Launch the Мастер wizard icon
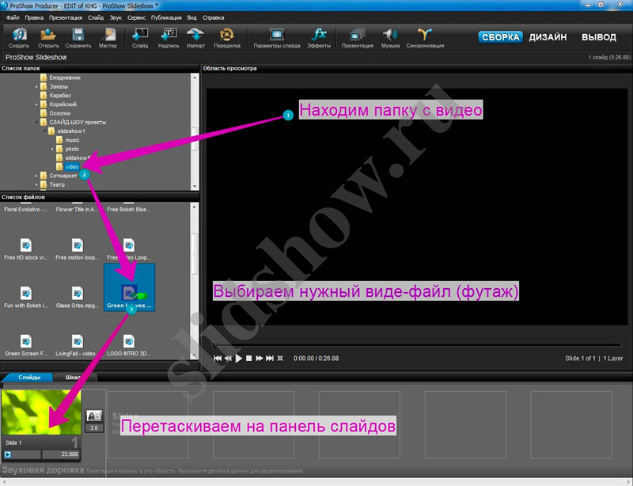The height and width of the screenshot is (486, 633). pos(108,37)
